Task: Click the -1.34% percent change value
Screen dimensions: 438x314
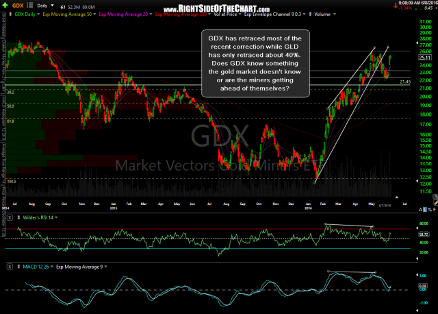Action: 405,8
